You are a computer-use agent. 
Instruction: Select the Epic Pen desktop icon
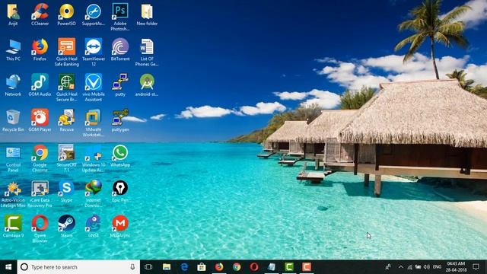coord(120,191)
